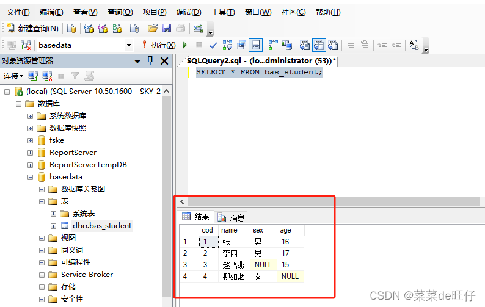Click the results scrollbar left arrow
The width and height of the screenshot is (485, 307).
(x=182, y=202)
